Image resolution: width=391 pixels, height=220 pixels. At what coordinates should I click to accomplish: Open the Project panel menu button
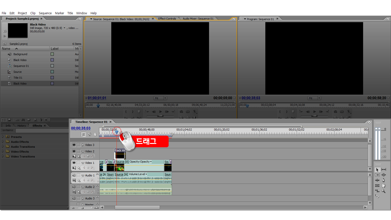click(80, 19)
